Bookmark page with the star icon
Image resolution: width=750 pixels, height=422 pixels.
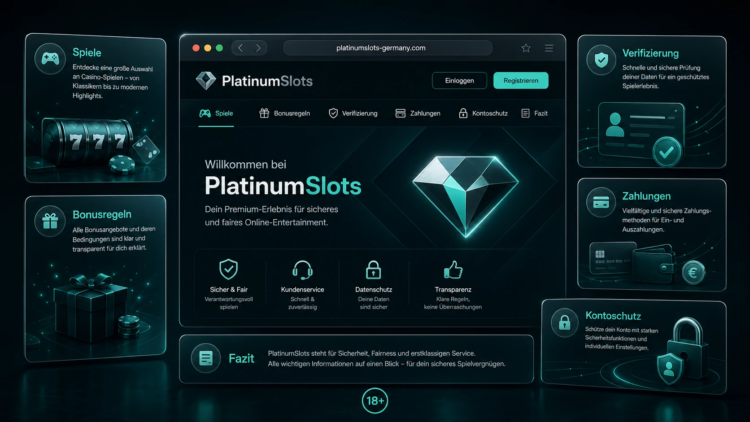(526, 48)
